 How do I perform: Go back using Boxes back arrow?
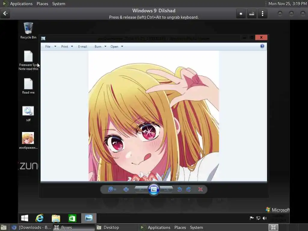[x=5, y=13]
